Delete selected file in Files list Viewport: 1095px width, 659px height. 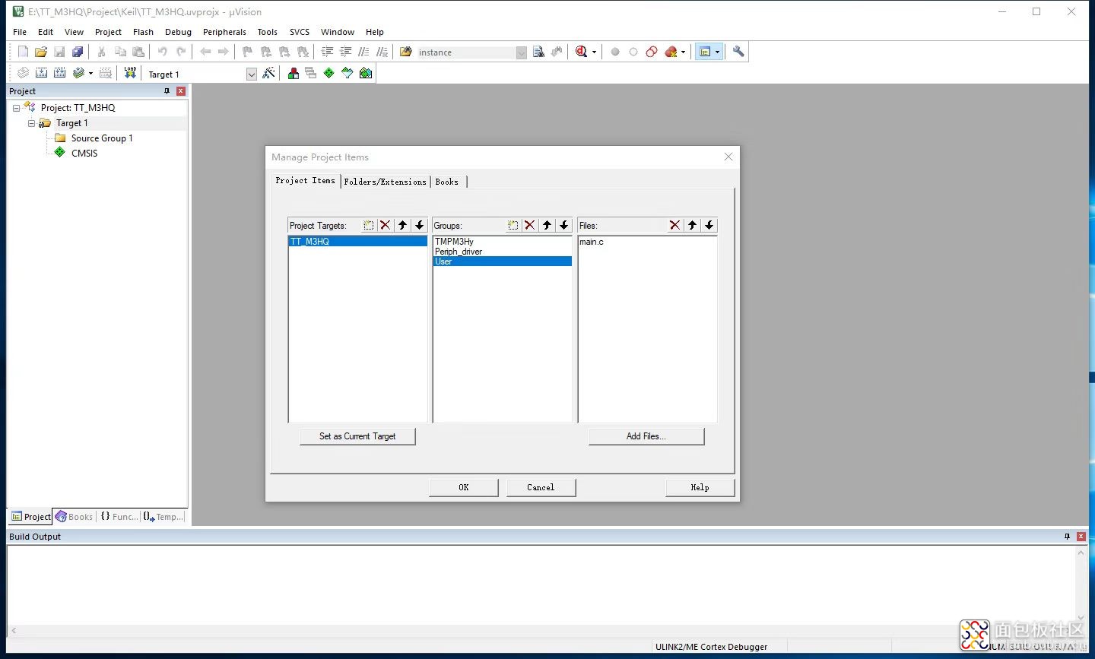click(x=674, y=225)
